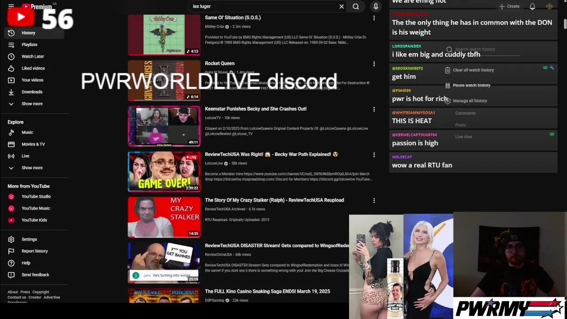Open notifications bell

[x=532, y=6]
